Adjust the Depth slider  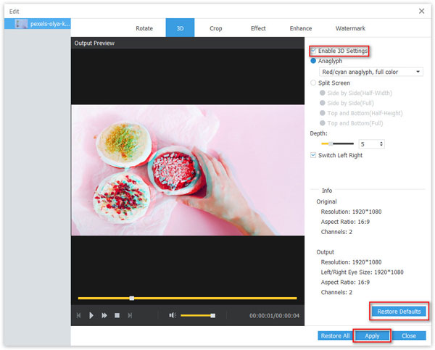[337, 143]
